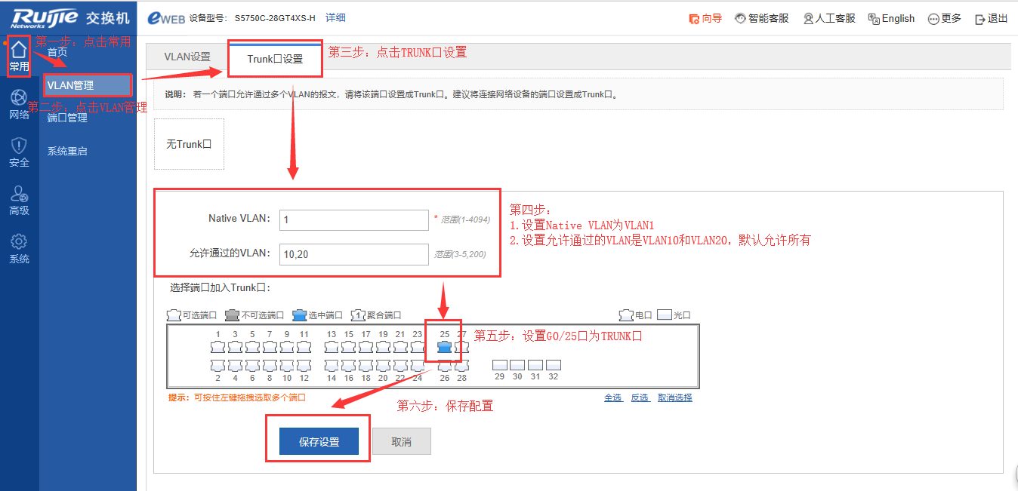
Task: Open 智能客服 smart customer service
Action: click(762, 18)
